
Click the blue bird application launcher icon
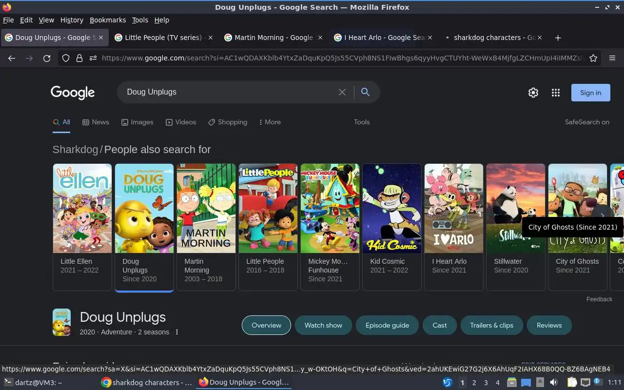447,383
